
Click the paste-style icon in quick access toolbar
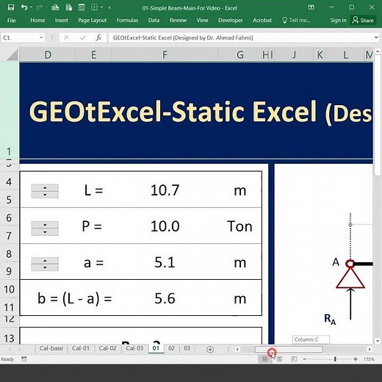(68, 7)
